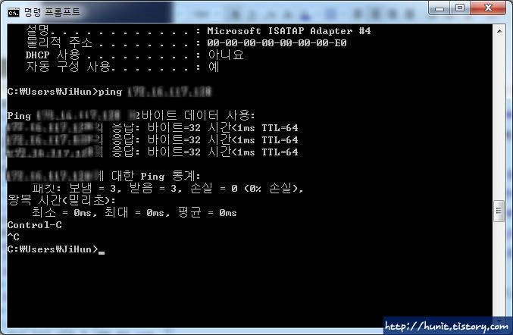The image size is (513, 335).
Task: Click the DHCP 사용 아니요 line
Action: pyautogui.click(x=135, y=55)
